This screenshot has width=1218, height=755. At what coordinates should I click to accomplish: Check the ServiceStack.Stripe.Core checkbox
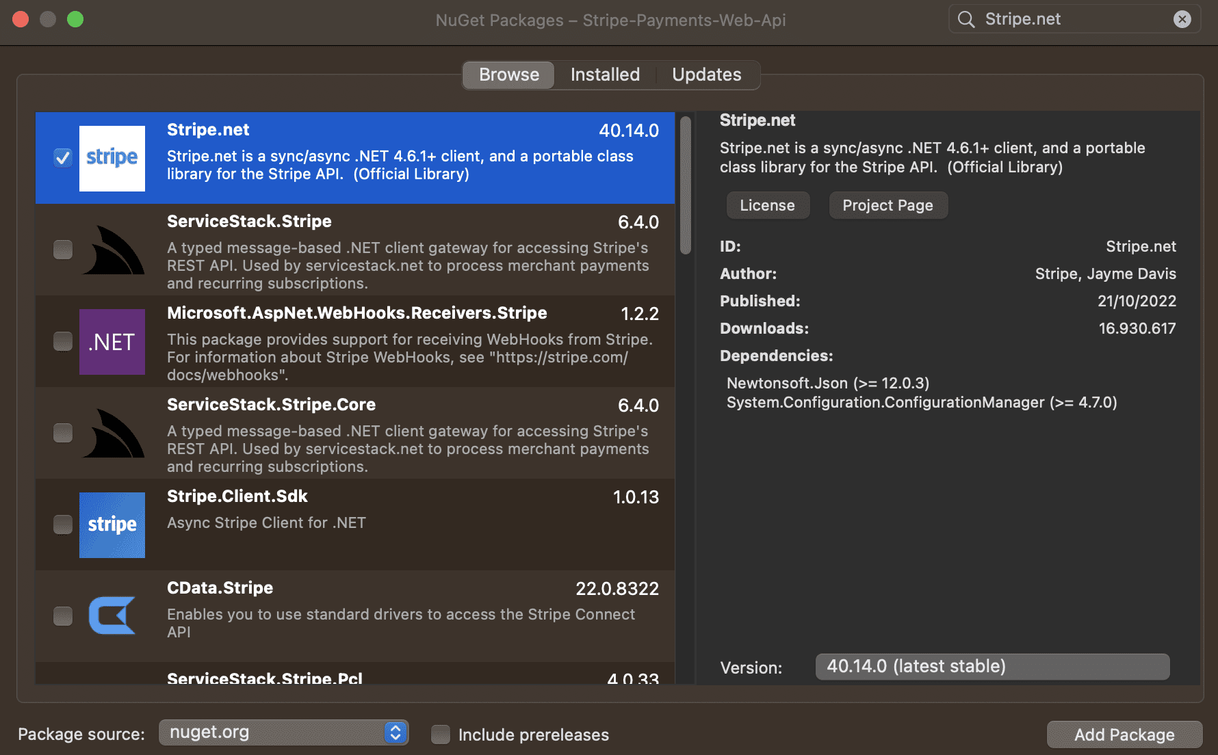[x=63, y=433]
